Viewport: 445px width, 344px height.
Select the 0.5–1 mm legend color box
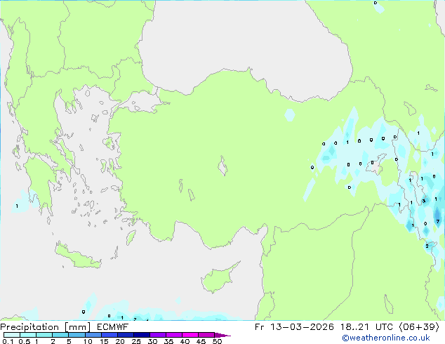point(28,335)
